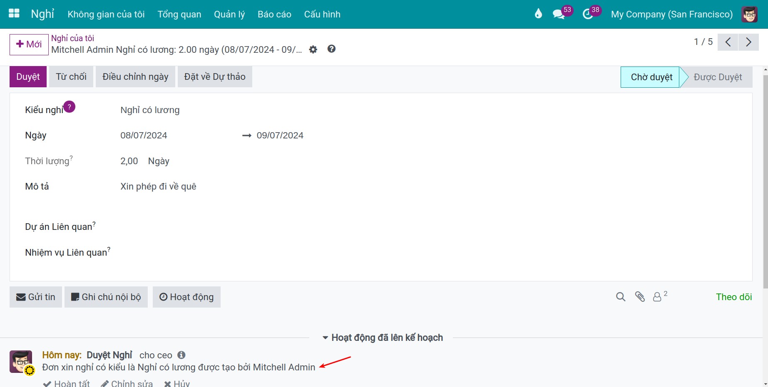Click the Từ chối refuse button
The image size is (768, 387).
pyautogui.click(x=71, y=76)
